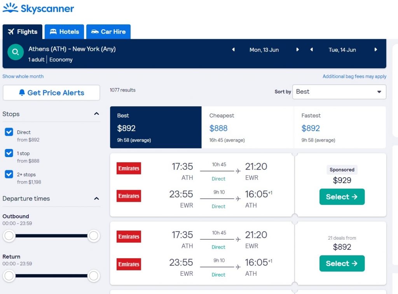Go to next return date after Tue, 14 Jun

(376, 50)
